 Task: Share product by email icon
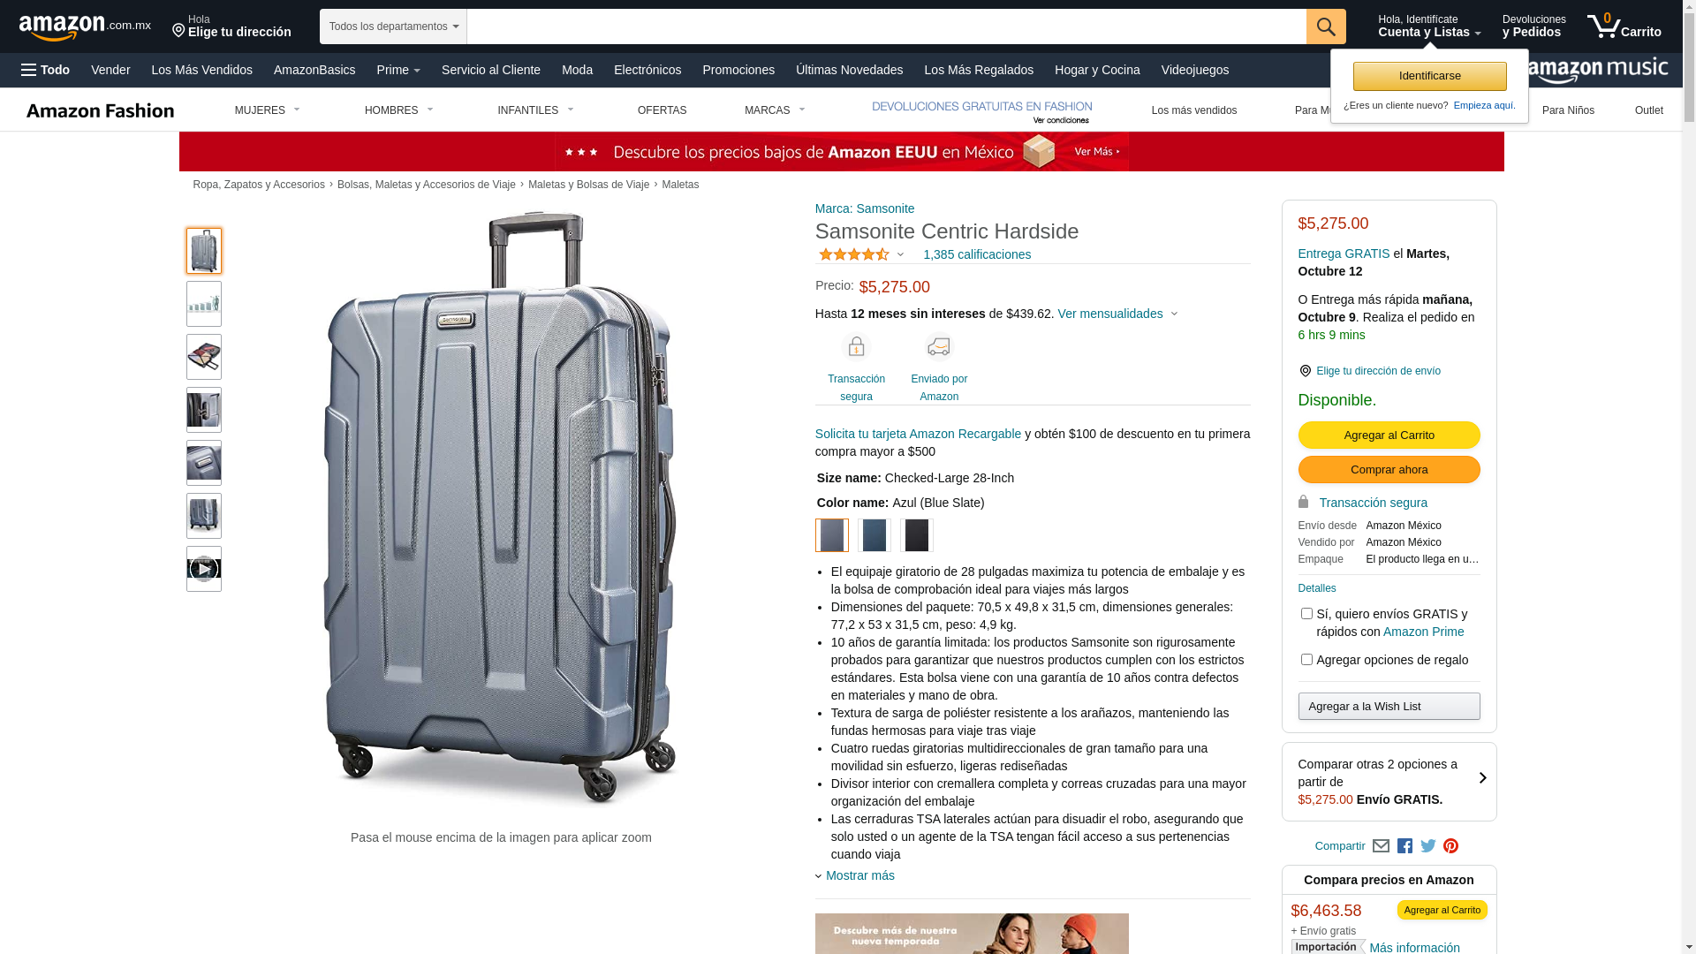[1381, 846]
